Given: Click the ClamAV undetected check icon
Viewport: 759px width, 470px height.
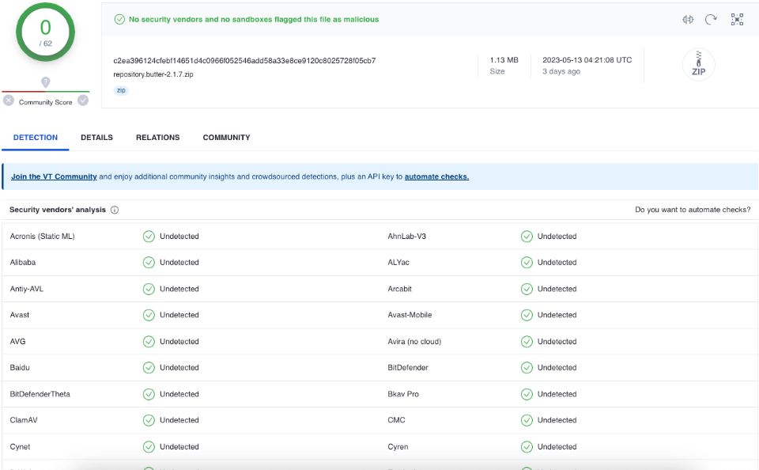Looking at the screenshot, I should (x=149, y=420).
